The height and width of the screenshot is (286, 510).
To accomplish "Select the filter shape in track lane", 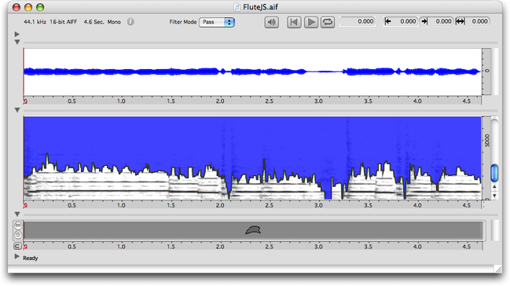I will pos(253,230).
